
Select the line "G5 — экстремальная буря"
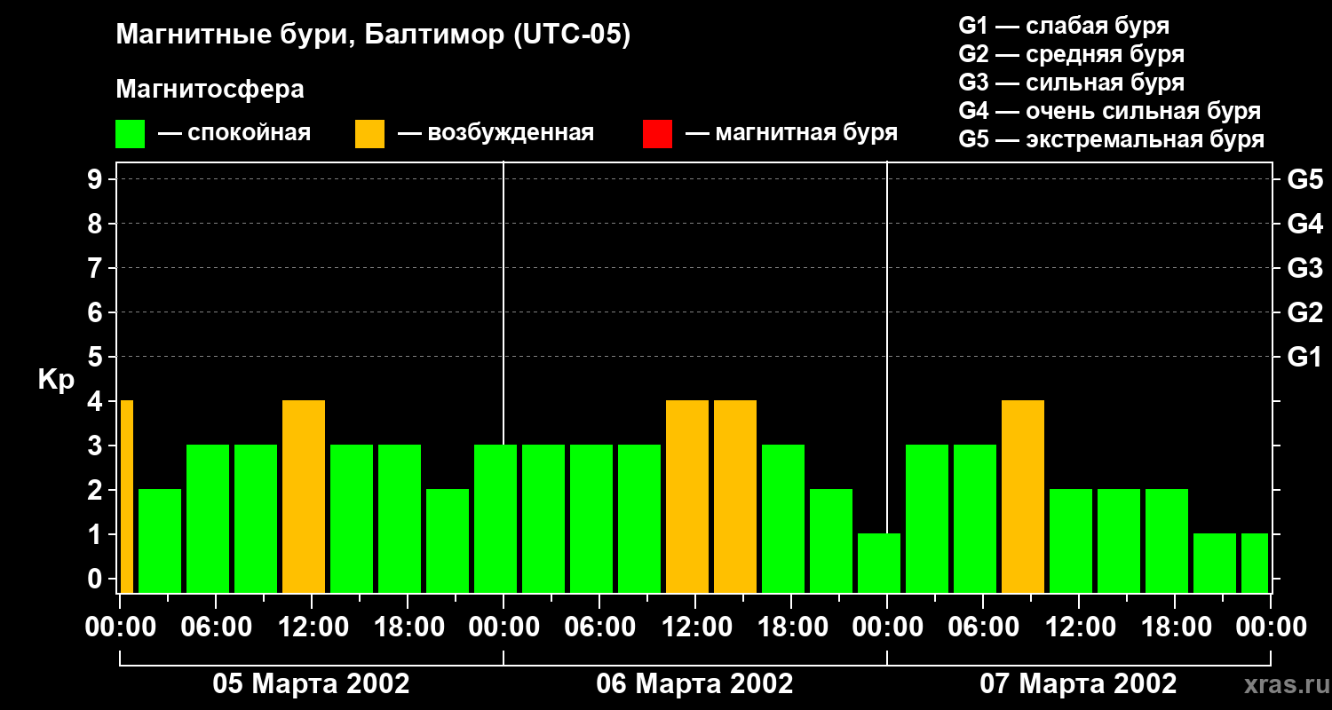1111,139
